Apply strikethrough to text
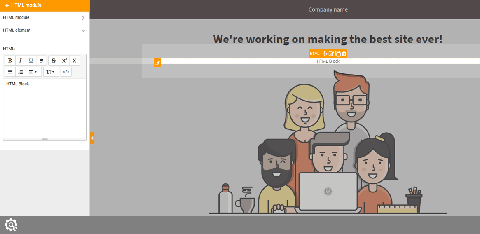Viewport: 480px width, 234px height. (x=54, y=61)
